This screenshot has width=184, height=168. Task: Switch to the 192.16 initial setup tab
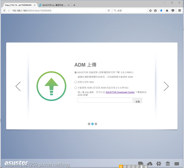[18, 5]
